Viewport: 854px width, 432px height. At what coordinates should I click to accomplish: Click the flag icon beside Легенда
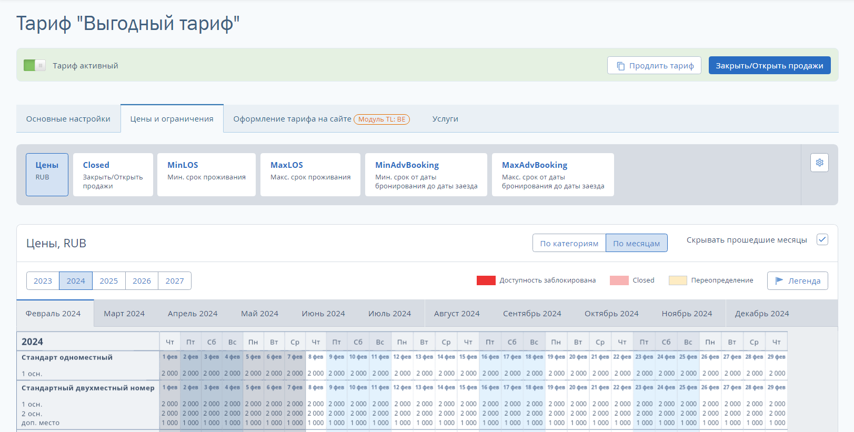pos(779,280)
